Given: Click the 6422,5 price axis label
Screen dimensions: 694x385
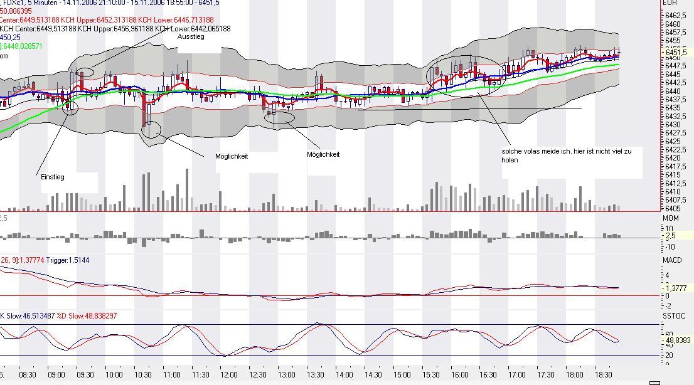Looking at the screenshot, I should pos(675,150).
